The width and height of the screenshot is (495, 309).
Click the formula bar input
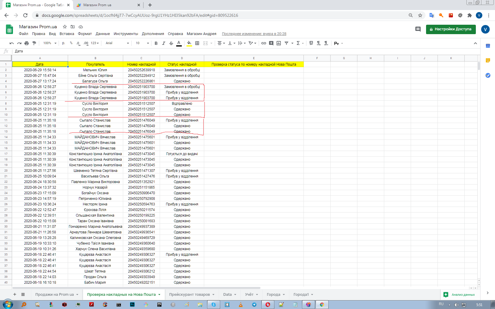(x=246, y=51)
